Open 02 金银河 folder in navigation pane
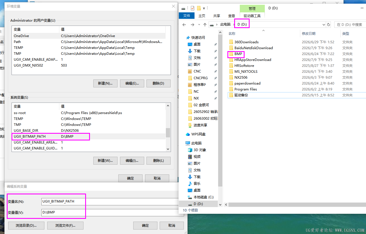The image size is (366, 234). point(201,105)
